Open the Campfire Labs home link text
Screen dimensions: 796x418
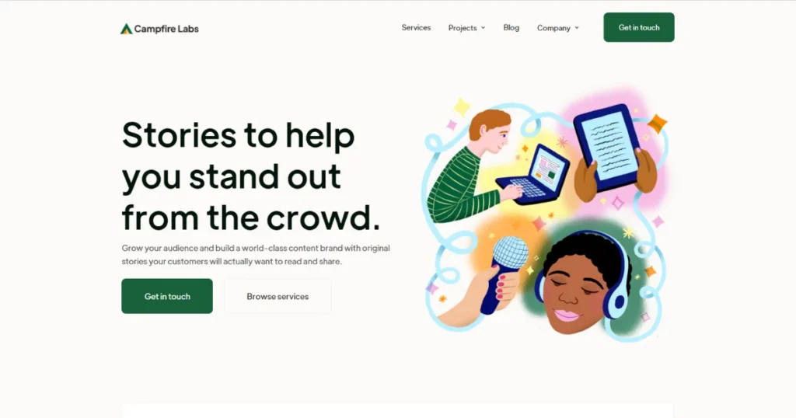[x=166, y=29]
